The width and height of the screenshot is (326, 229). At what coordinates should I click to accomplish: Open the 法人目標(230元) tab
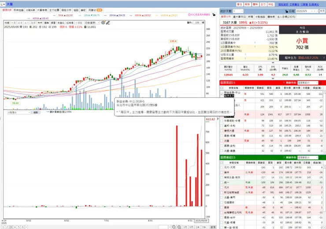coord(286,17)
